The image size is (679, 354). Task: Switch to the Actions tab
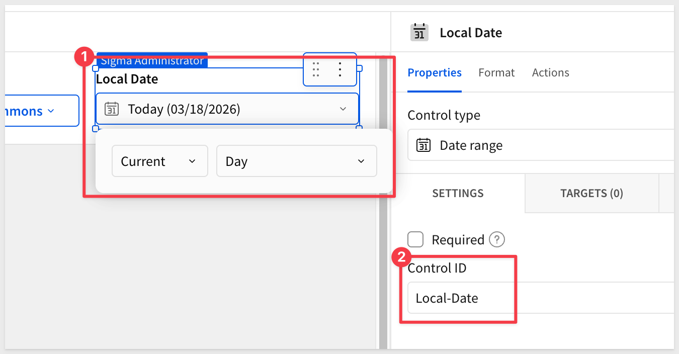point(550,73)
